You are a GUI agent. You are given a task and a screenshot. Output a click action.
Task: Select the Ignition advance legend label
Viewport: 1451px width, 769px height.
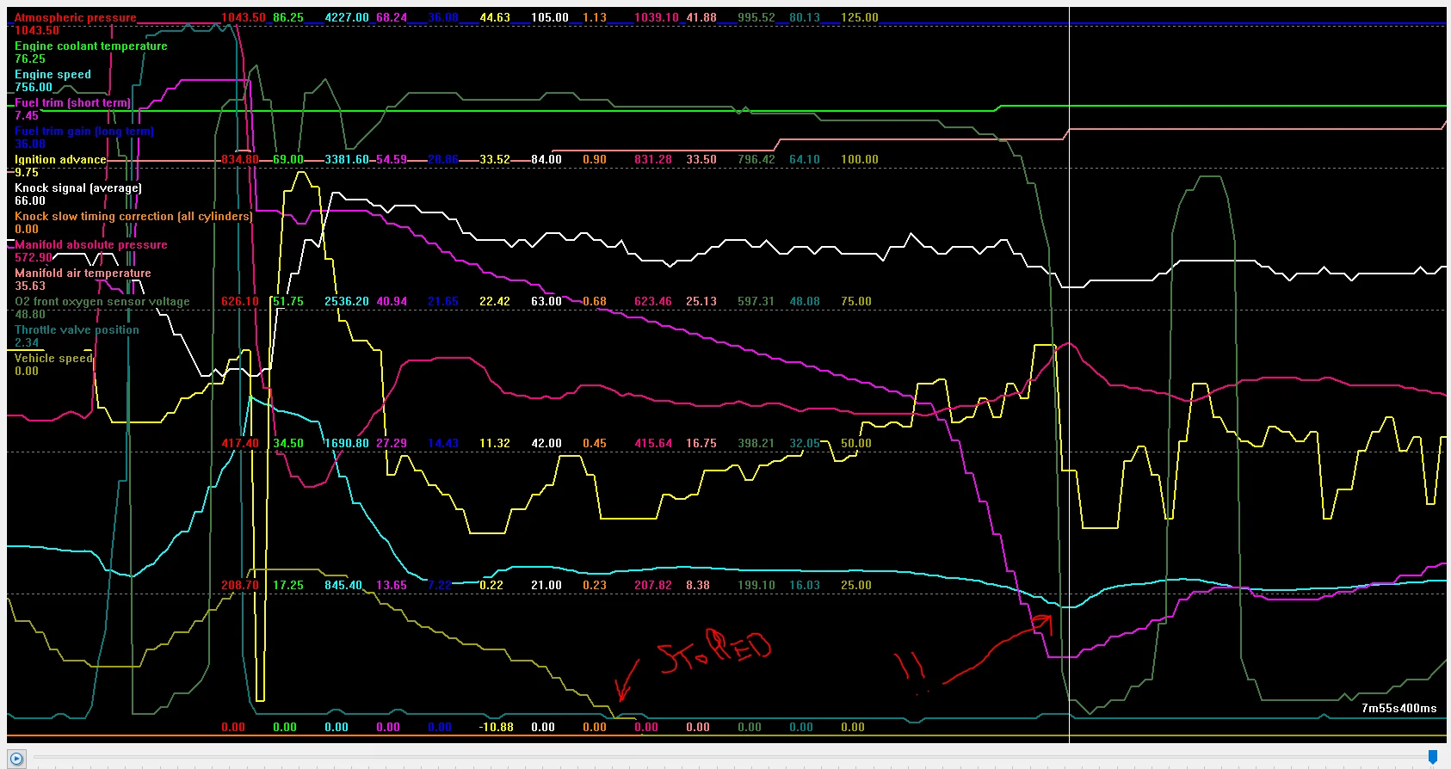point(60,159)
